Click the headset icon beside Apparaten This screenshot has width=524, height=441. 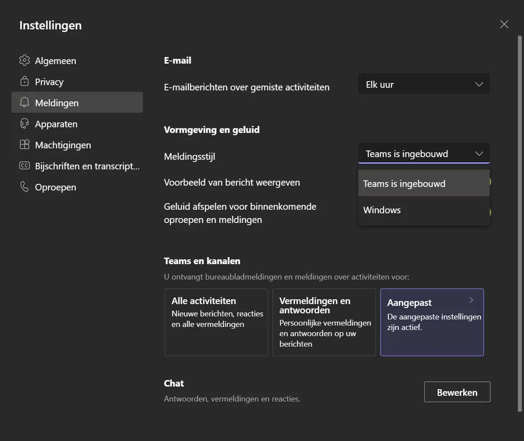pyautogui.click(x=25, y=123)
